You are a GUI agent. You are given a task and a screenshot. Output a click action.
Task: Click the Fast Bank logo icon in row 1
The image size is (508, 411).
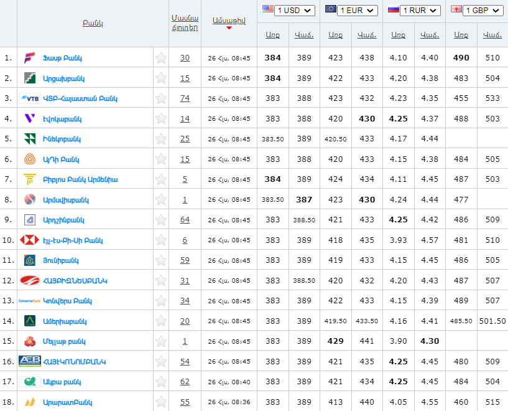(x=29, y=58)
